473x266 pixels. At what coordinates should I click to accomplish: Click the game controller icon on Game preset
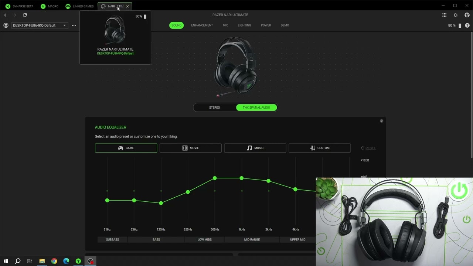(x=120, y=148)
